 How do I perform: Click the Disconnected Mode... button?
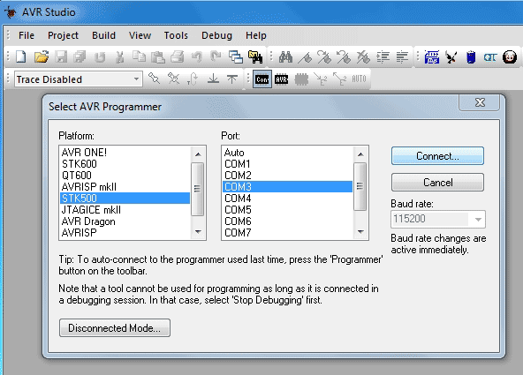point(115,328)
